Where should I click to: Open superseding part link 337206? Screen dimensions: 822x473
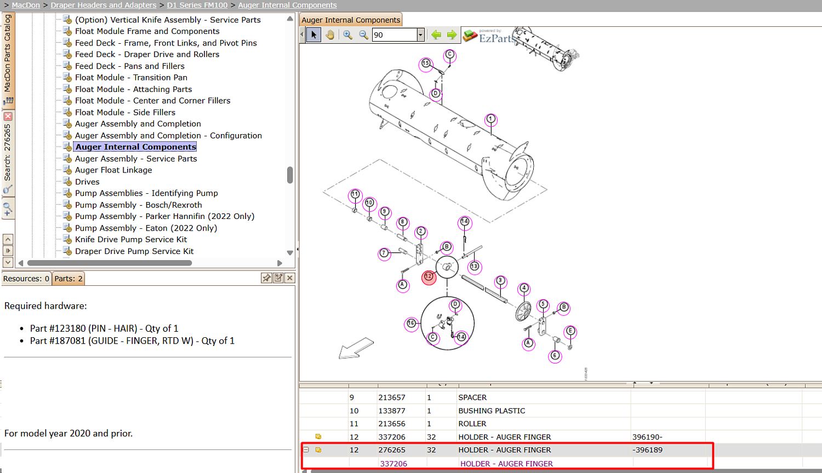(393, 464)
